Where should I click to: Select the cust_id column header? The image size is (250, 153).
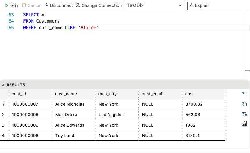(x=30, y=94)
